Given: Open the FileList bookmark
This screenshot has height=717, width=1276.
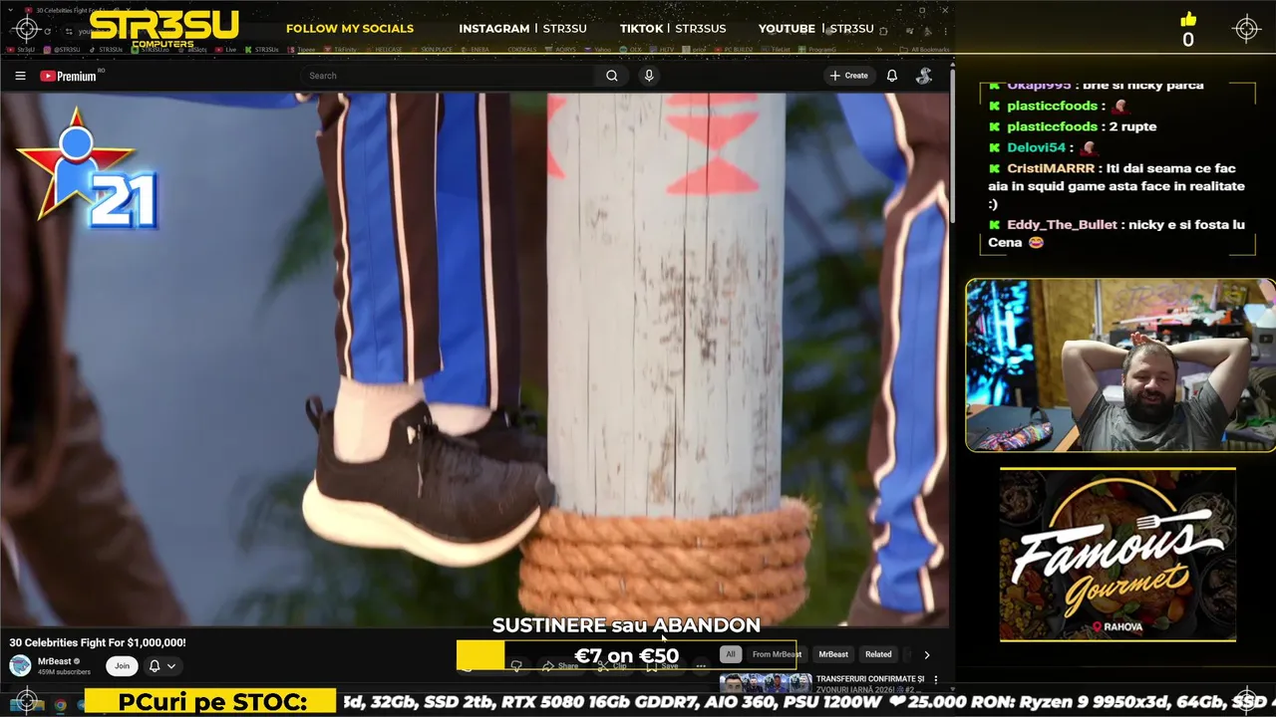Looking at the screenshot, I should 778,49.
